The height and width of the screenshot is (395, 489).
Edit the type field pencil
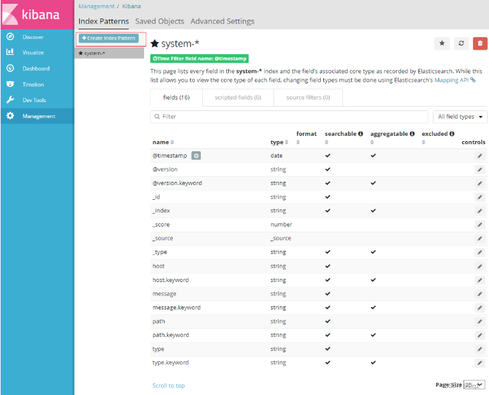479,349
